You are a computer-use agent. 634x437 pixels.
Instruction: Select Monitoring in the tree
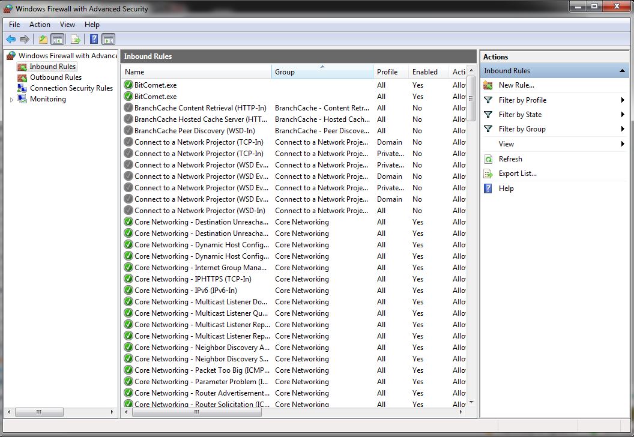pos(47,99)
